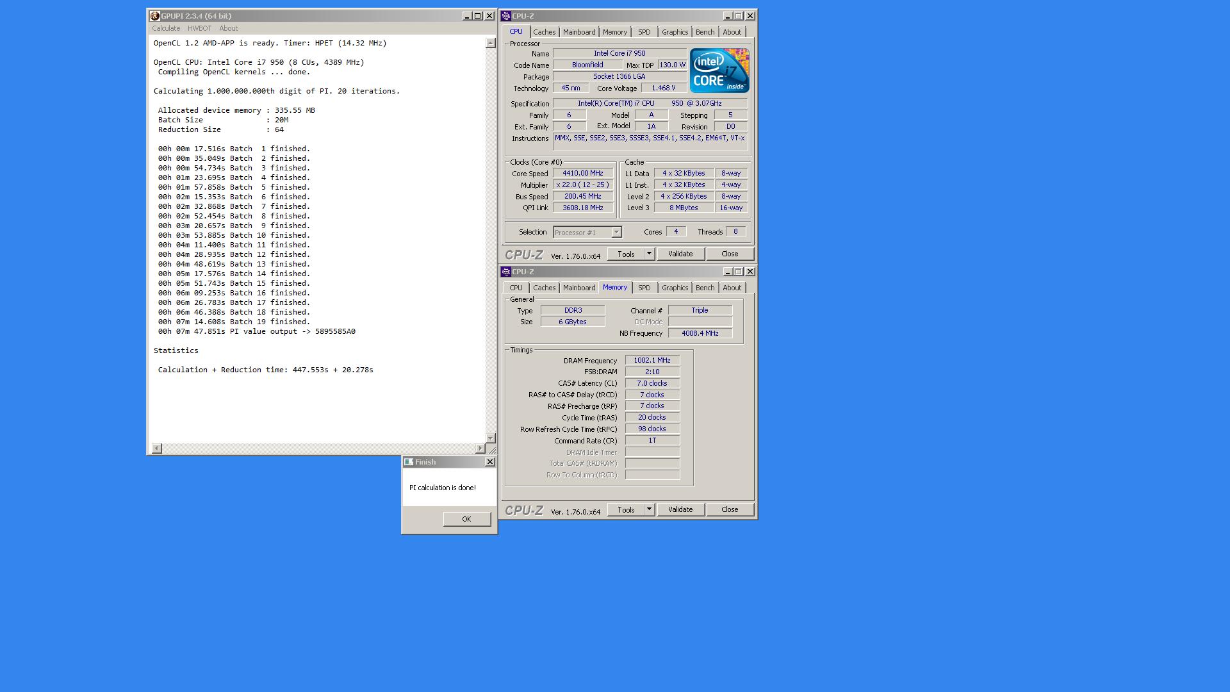This screenshot has height=692, width=1230.
Task: Switch to Caches tab in lower CPU-Z window
Action: [x=544, y=288]
